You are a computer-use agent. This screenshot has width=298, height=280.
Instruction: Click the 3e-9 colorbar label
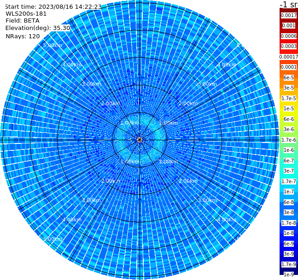(x=289, y=254)
